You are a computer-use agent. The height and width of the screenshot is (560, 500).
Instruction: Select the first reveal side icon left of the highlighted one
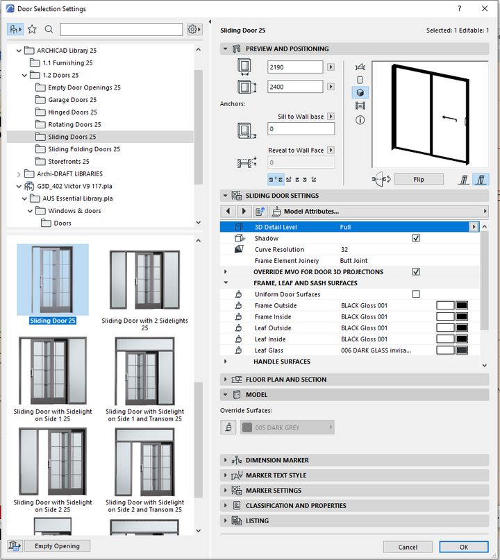(464, 180)
